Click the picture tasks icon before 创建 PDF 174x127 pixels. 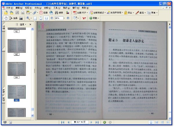coord(68,13)
